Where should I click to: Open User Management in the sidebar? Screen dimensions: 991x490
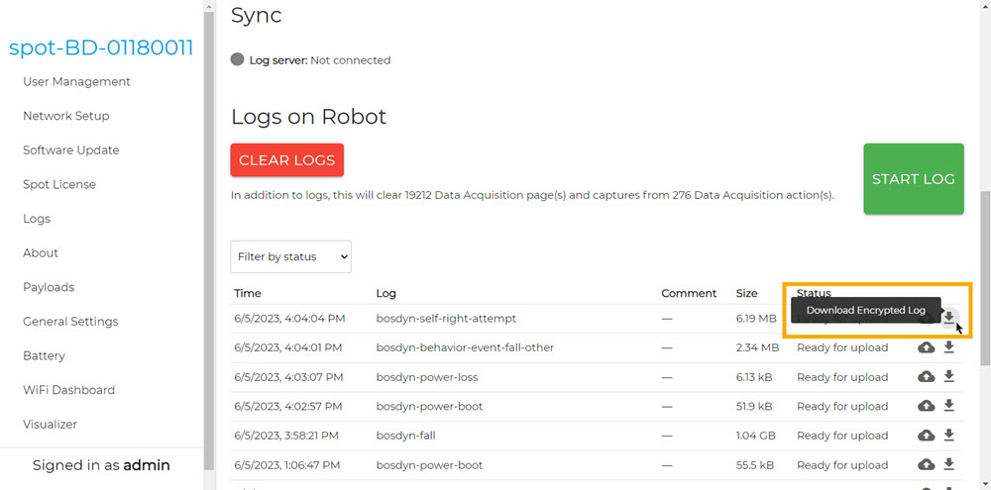(x=76, y=82)
